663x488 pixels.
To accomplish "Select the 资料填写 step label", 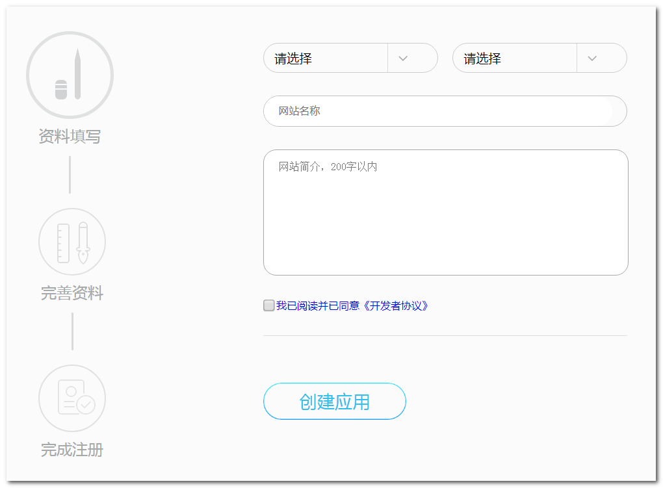I will pyautogui.click(x=70, y=136).
